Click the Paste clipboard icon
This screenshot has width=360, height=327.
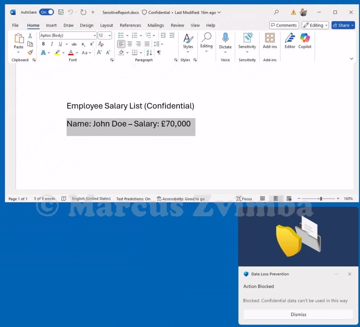(x=19, y=38)
